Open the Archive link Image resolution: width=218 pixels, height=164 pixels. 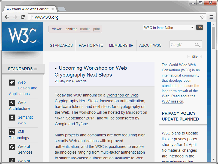(81, 81)
